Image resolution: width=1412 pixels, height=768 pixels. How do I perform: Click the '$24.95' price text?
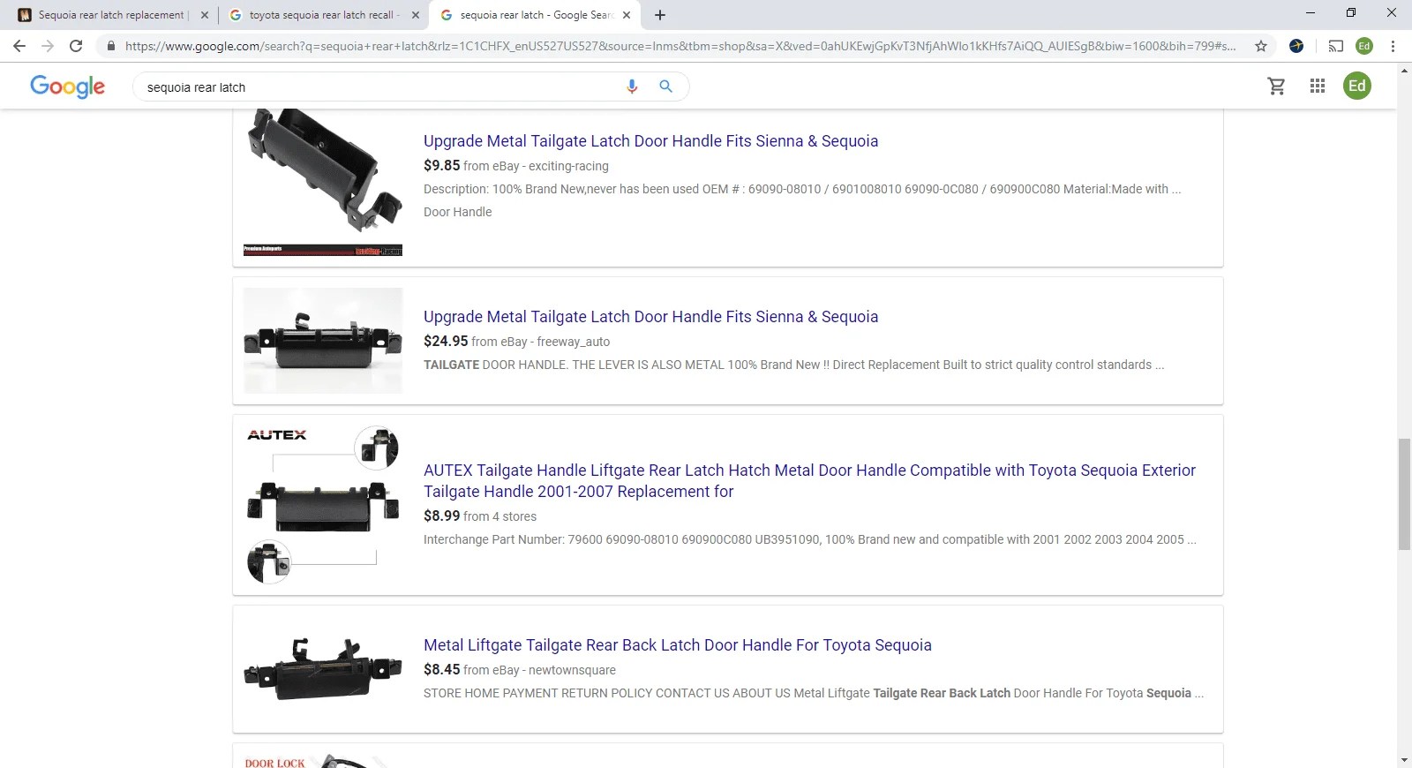446,341
